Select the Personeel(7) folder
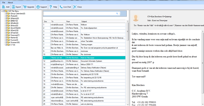 [x=15, y=35]
